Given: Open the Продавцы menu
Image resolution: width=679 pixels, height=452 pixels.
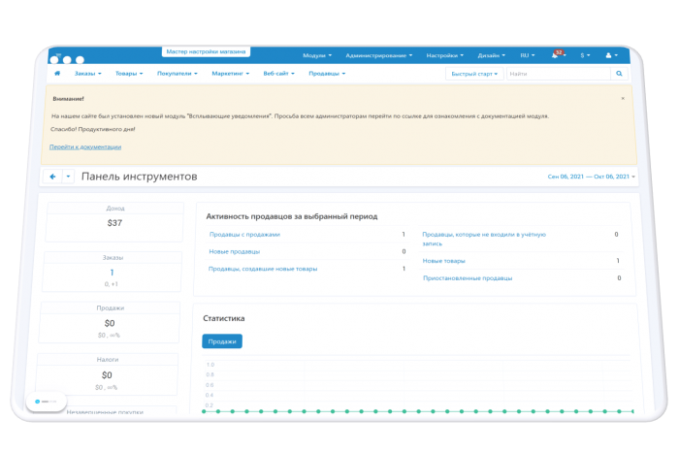Looking at the screenshot, I should coord(327,74).
